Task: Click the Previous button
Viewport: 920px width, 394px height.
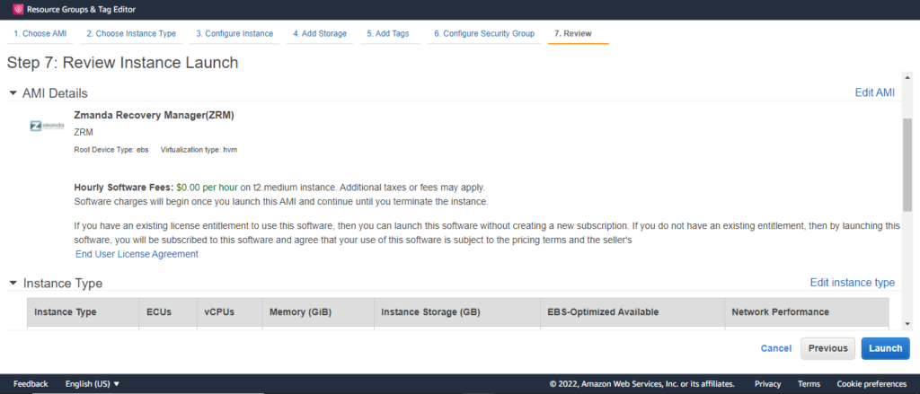Action: pos(827,348)
